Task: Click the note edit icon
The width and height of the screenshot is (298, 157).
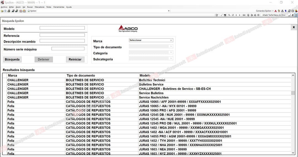Action: click(x=217, y=15)
